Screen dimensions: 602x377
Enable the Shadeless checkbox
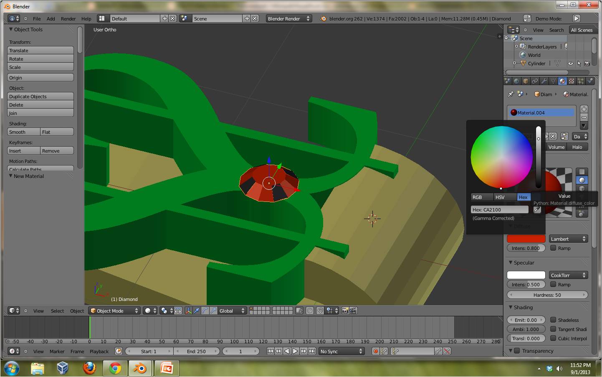(x=553, y=320)
